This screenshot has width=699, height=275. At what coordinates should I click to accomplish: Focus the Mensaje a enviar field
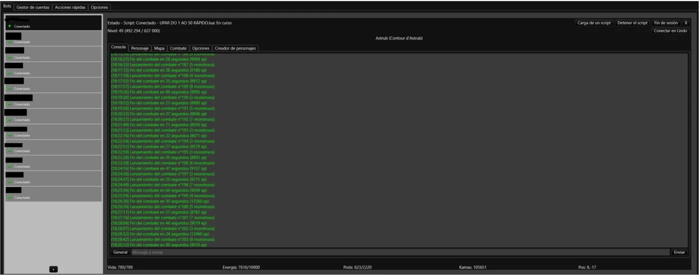click(400, 252)
